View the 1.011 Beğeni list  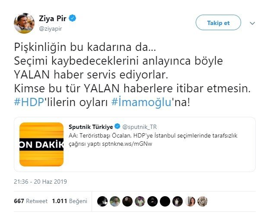pyautogui.click(x=70, y=201)
